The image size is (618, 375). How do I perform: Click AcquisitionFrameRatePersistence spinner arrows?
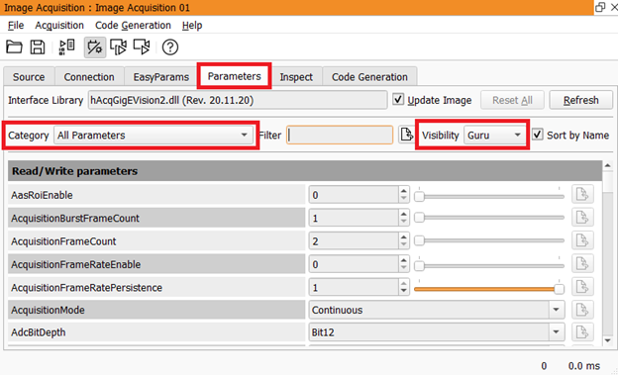click(x=404, y=288)
